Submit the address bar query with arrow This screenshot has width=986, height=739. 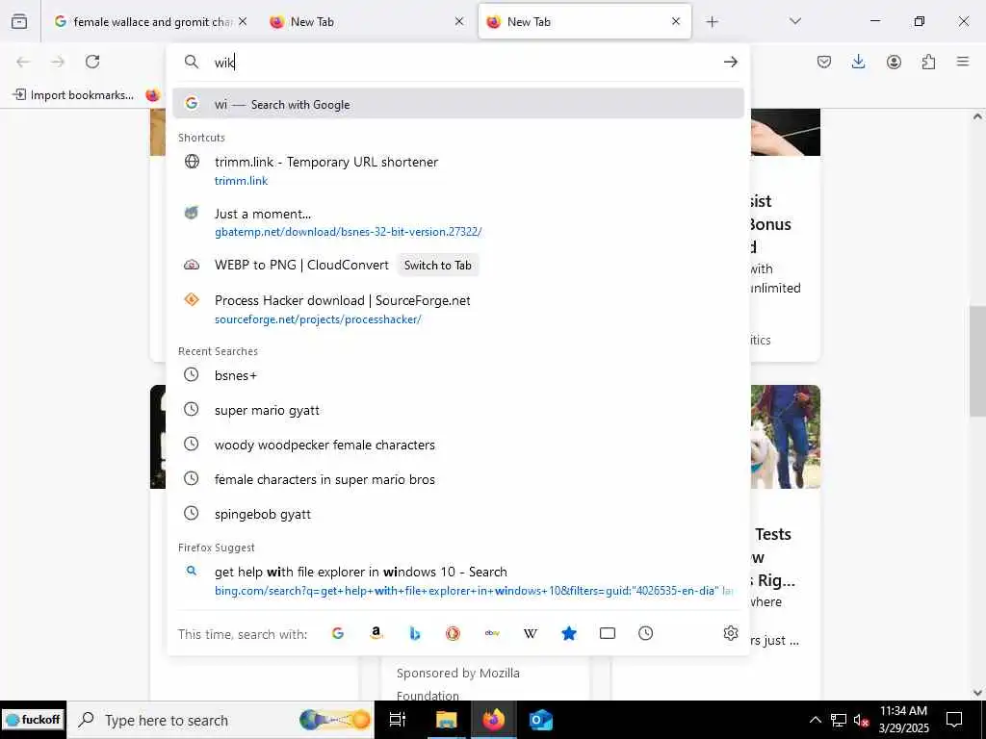click(730, 62)
